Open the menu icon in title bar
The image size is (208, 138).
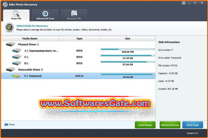[184, 3]
